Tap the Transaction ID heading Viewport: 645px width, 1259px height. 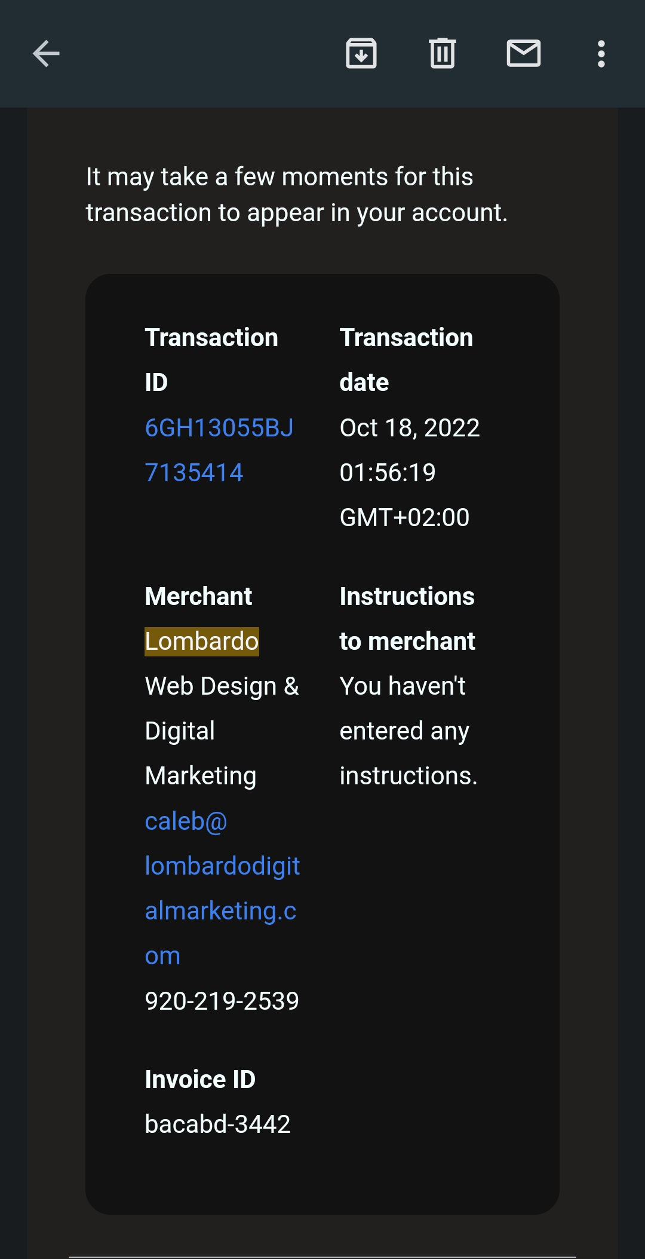click(211, 360)
